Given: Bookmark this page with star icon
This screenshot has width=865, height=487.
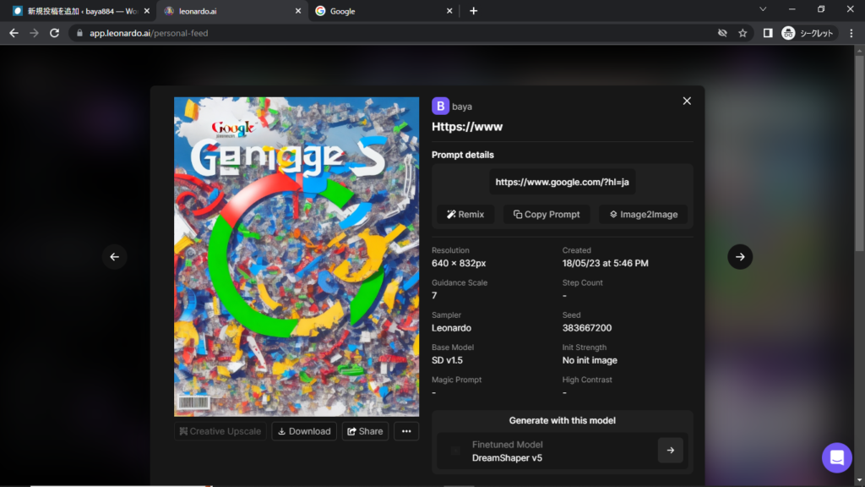Looking at the screenshot, I should 743,33.
